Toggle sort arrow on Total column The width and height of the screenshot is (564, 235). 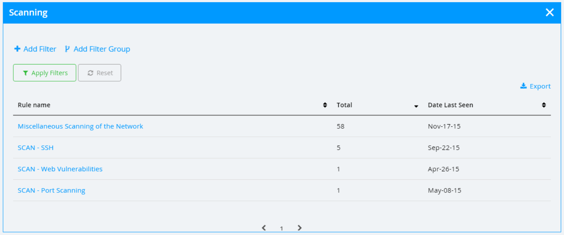pos(416,106)
